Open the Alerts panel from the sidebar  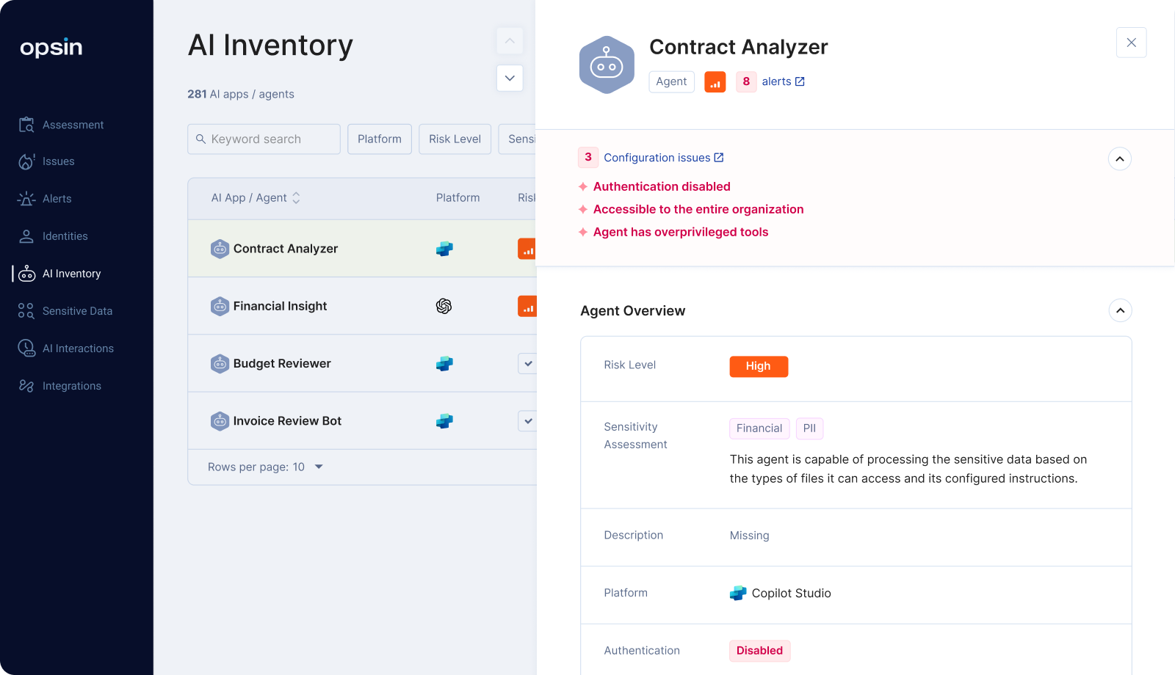(57, 199)
